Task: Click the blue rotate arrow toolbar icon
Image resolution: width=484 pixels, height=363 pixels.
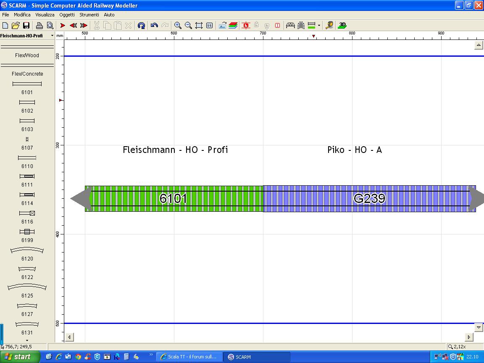Action: pos(141,26)
